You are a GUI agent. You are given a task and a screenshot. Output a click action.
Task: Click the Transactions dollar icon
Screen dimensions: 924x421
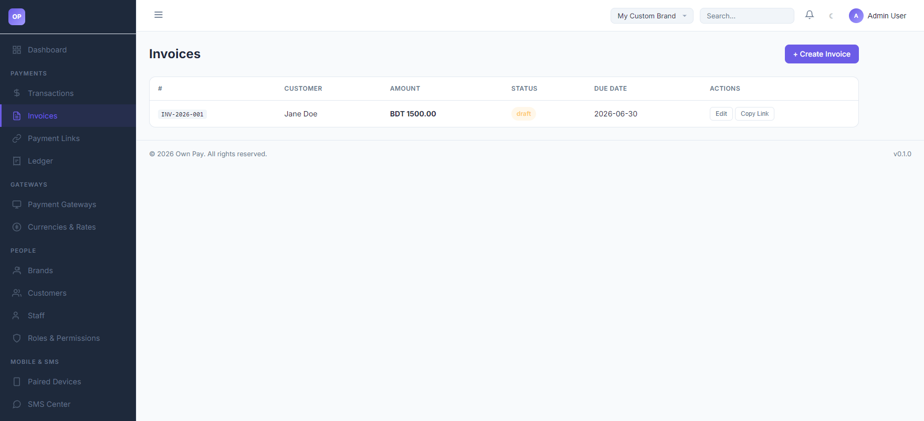(x=17, y=93)
